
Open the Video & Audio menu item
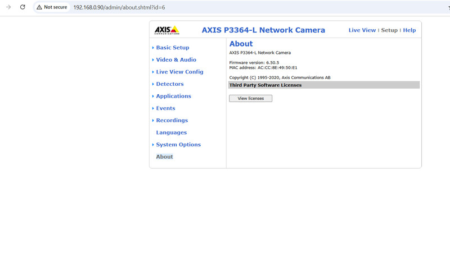point(176,59)
